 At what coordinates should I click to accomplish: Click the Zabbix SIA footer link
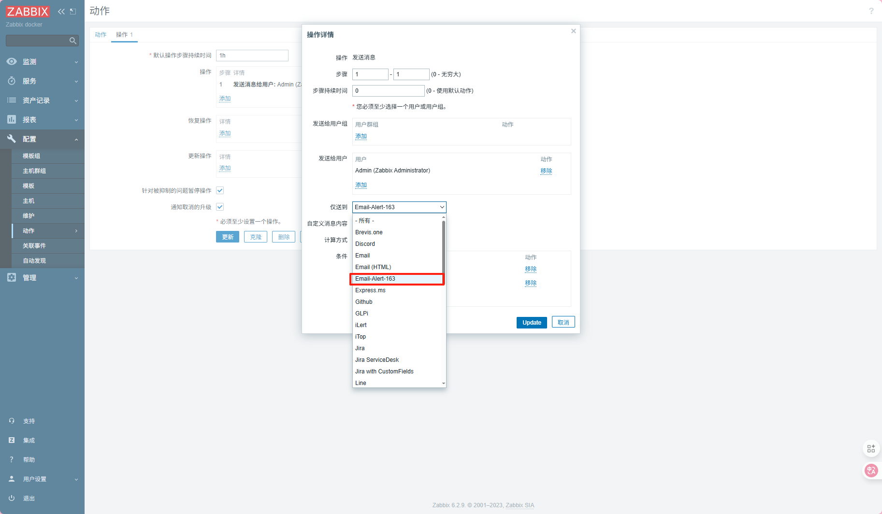520,505
